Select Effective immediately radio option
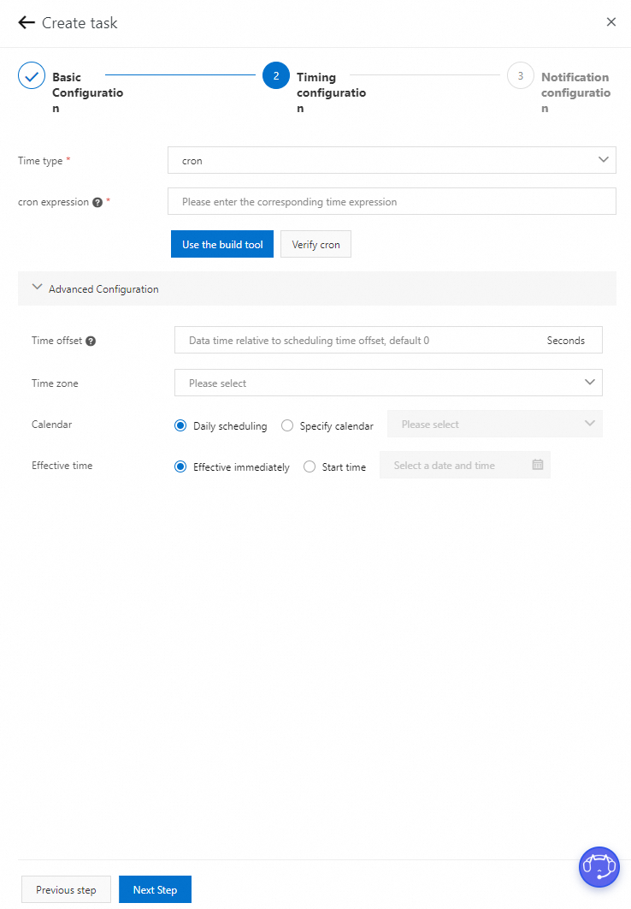631x909 pixels. click(x=180, y=466)
